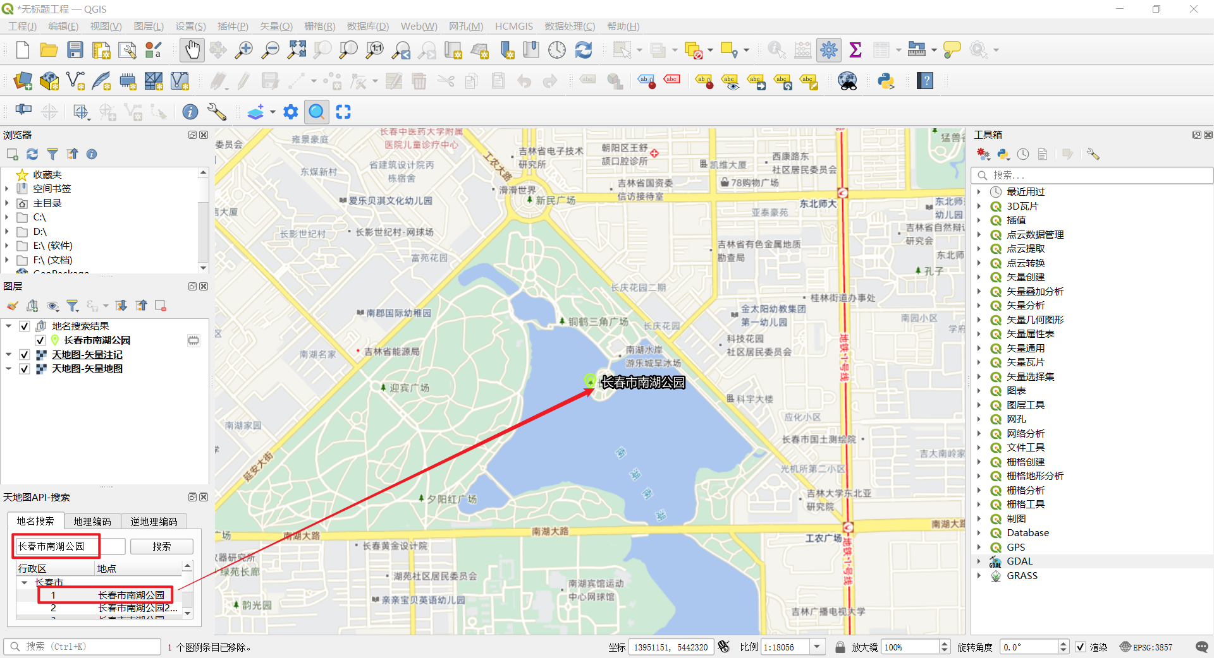Open the Help contents icon
1214x658 pixels.
coord(925,81)
